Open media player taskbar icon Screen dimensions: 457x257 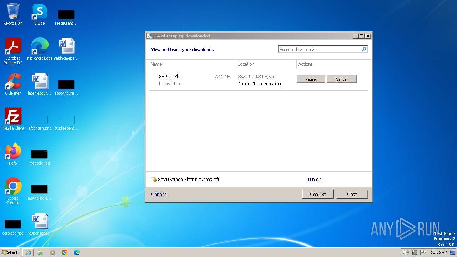click(52, 252)
